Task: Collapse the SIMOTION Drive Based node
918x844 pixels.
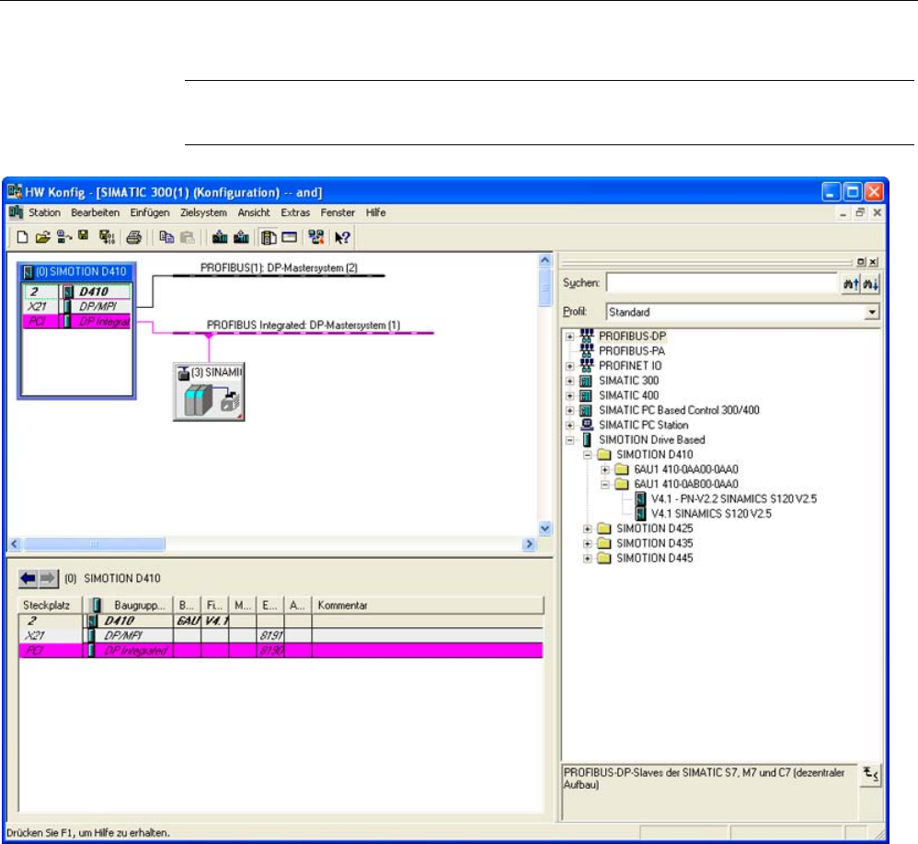Action: (569, 440)
